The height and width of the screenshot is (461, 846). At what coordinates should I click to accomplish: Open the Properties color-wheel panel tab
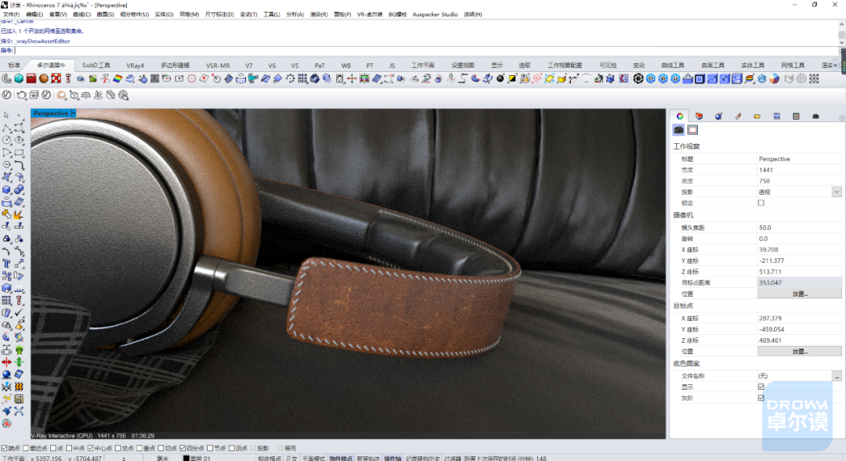click(x=680, y=116)
